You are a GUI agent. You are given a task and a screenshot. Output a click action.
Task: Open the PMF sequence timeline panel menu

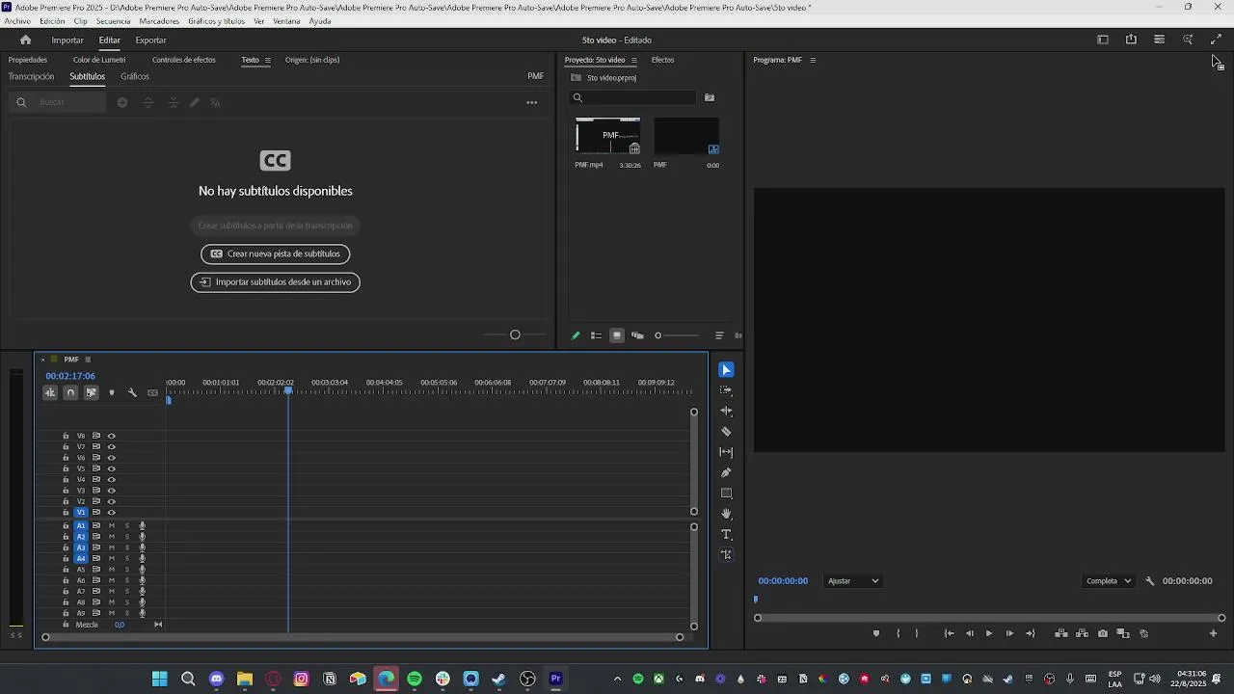(x=87, y=360)
